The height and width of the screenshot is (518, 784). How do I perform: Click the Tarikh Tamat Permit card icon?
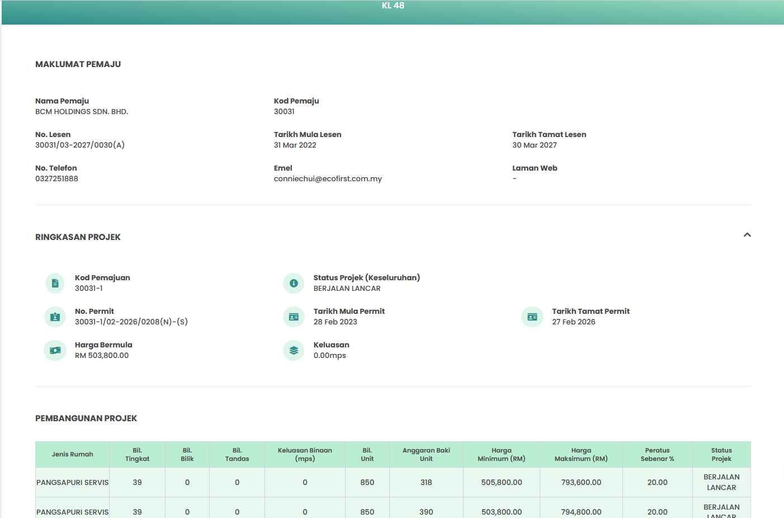click(532, 317)
